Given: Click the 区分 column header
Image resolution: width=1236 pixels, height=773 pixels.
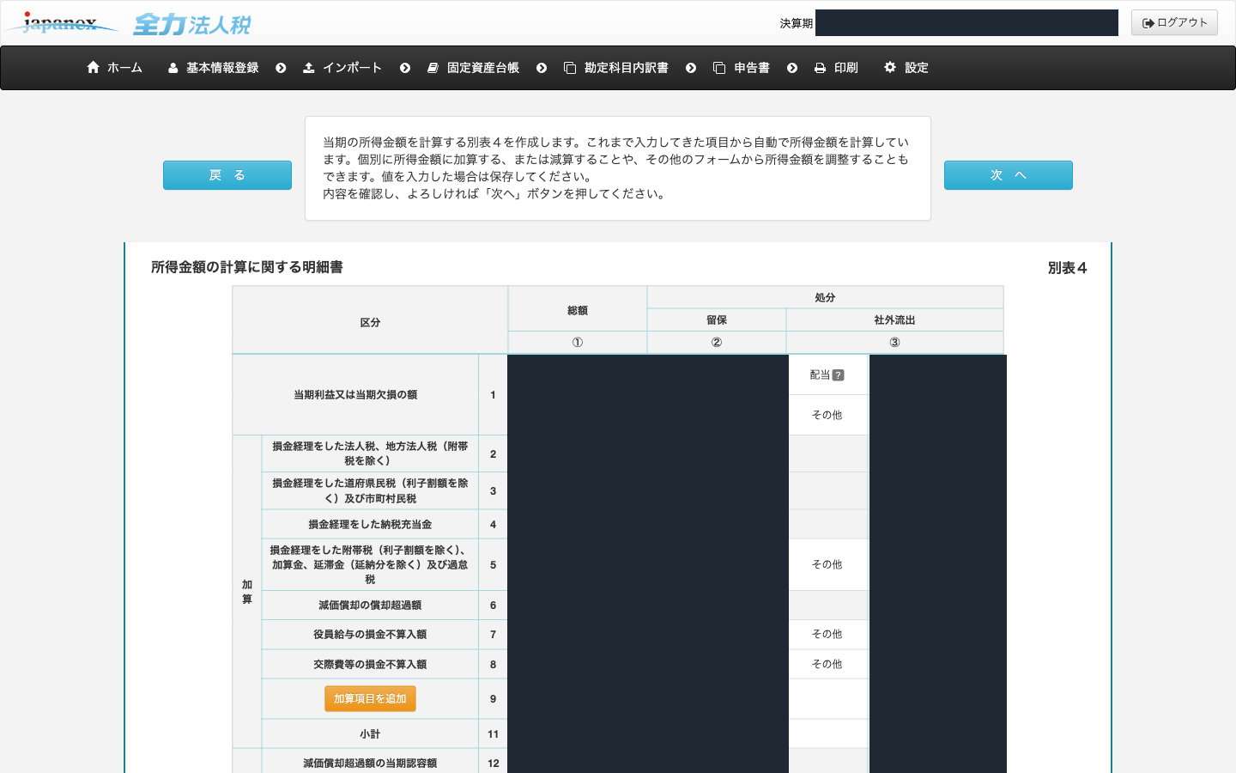Looking at the screenshot, I should [370, 323].
